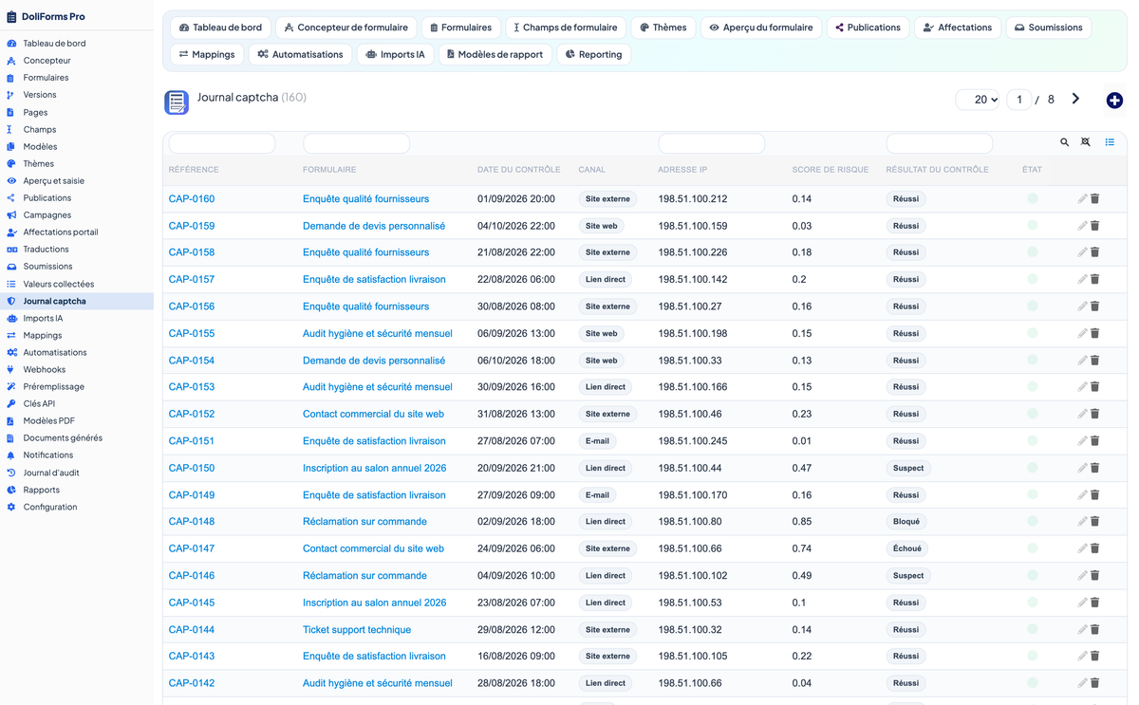Edit entry CAP-0150 via the pencil icon
The image size is (1139, 705).
(1082, 468)
